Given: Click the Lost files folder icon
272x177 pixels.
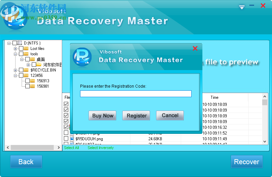Looking at the screenshot, I should tap(26, 48).
